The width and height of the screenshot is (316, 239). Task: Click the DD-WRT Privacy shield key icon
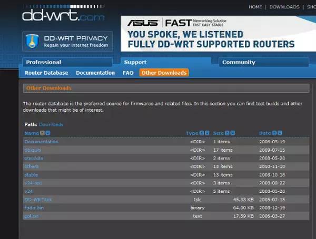click(x=32, y=41)
